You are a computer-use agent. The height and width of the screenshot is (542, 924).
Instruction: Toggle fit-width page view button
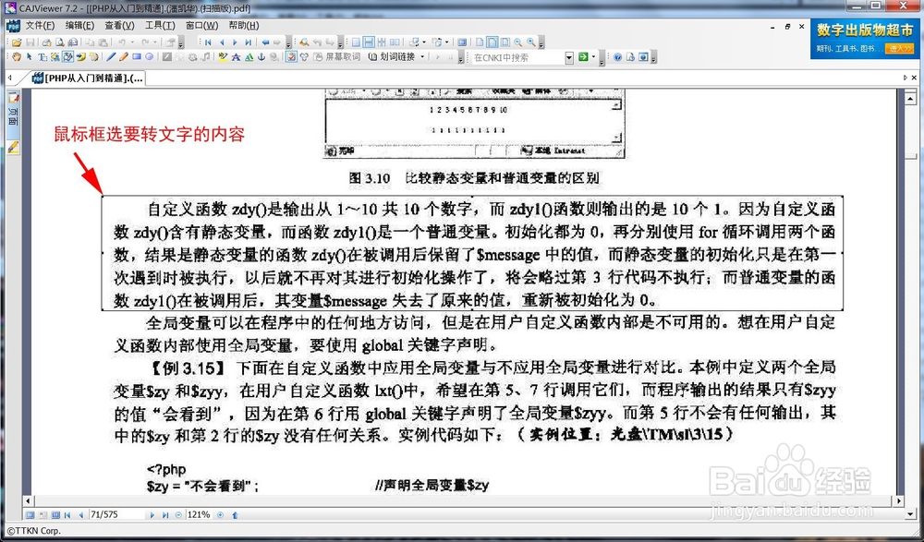pyautogui.click(x=492, y=42)
